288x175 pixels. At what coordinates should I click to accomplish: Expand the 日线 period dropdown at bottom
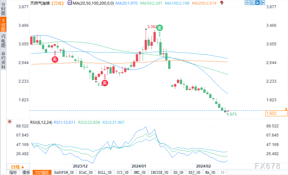pyautogui.click(x=18, y=167)
